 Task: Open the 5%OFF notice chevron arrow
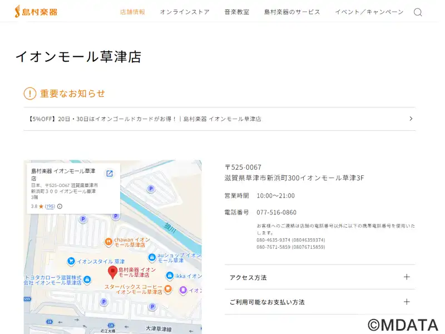click(x=411, y=119)
